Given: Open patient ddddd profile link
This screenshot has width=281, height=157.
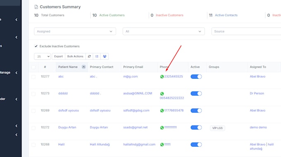Looking at the screenshot, I should tap(63, 94).
